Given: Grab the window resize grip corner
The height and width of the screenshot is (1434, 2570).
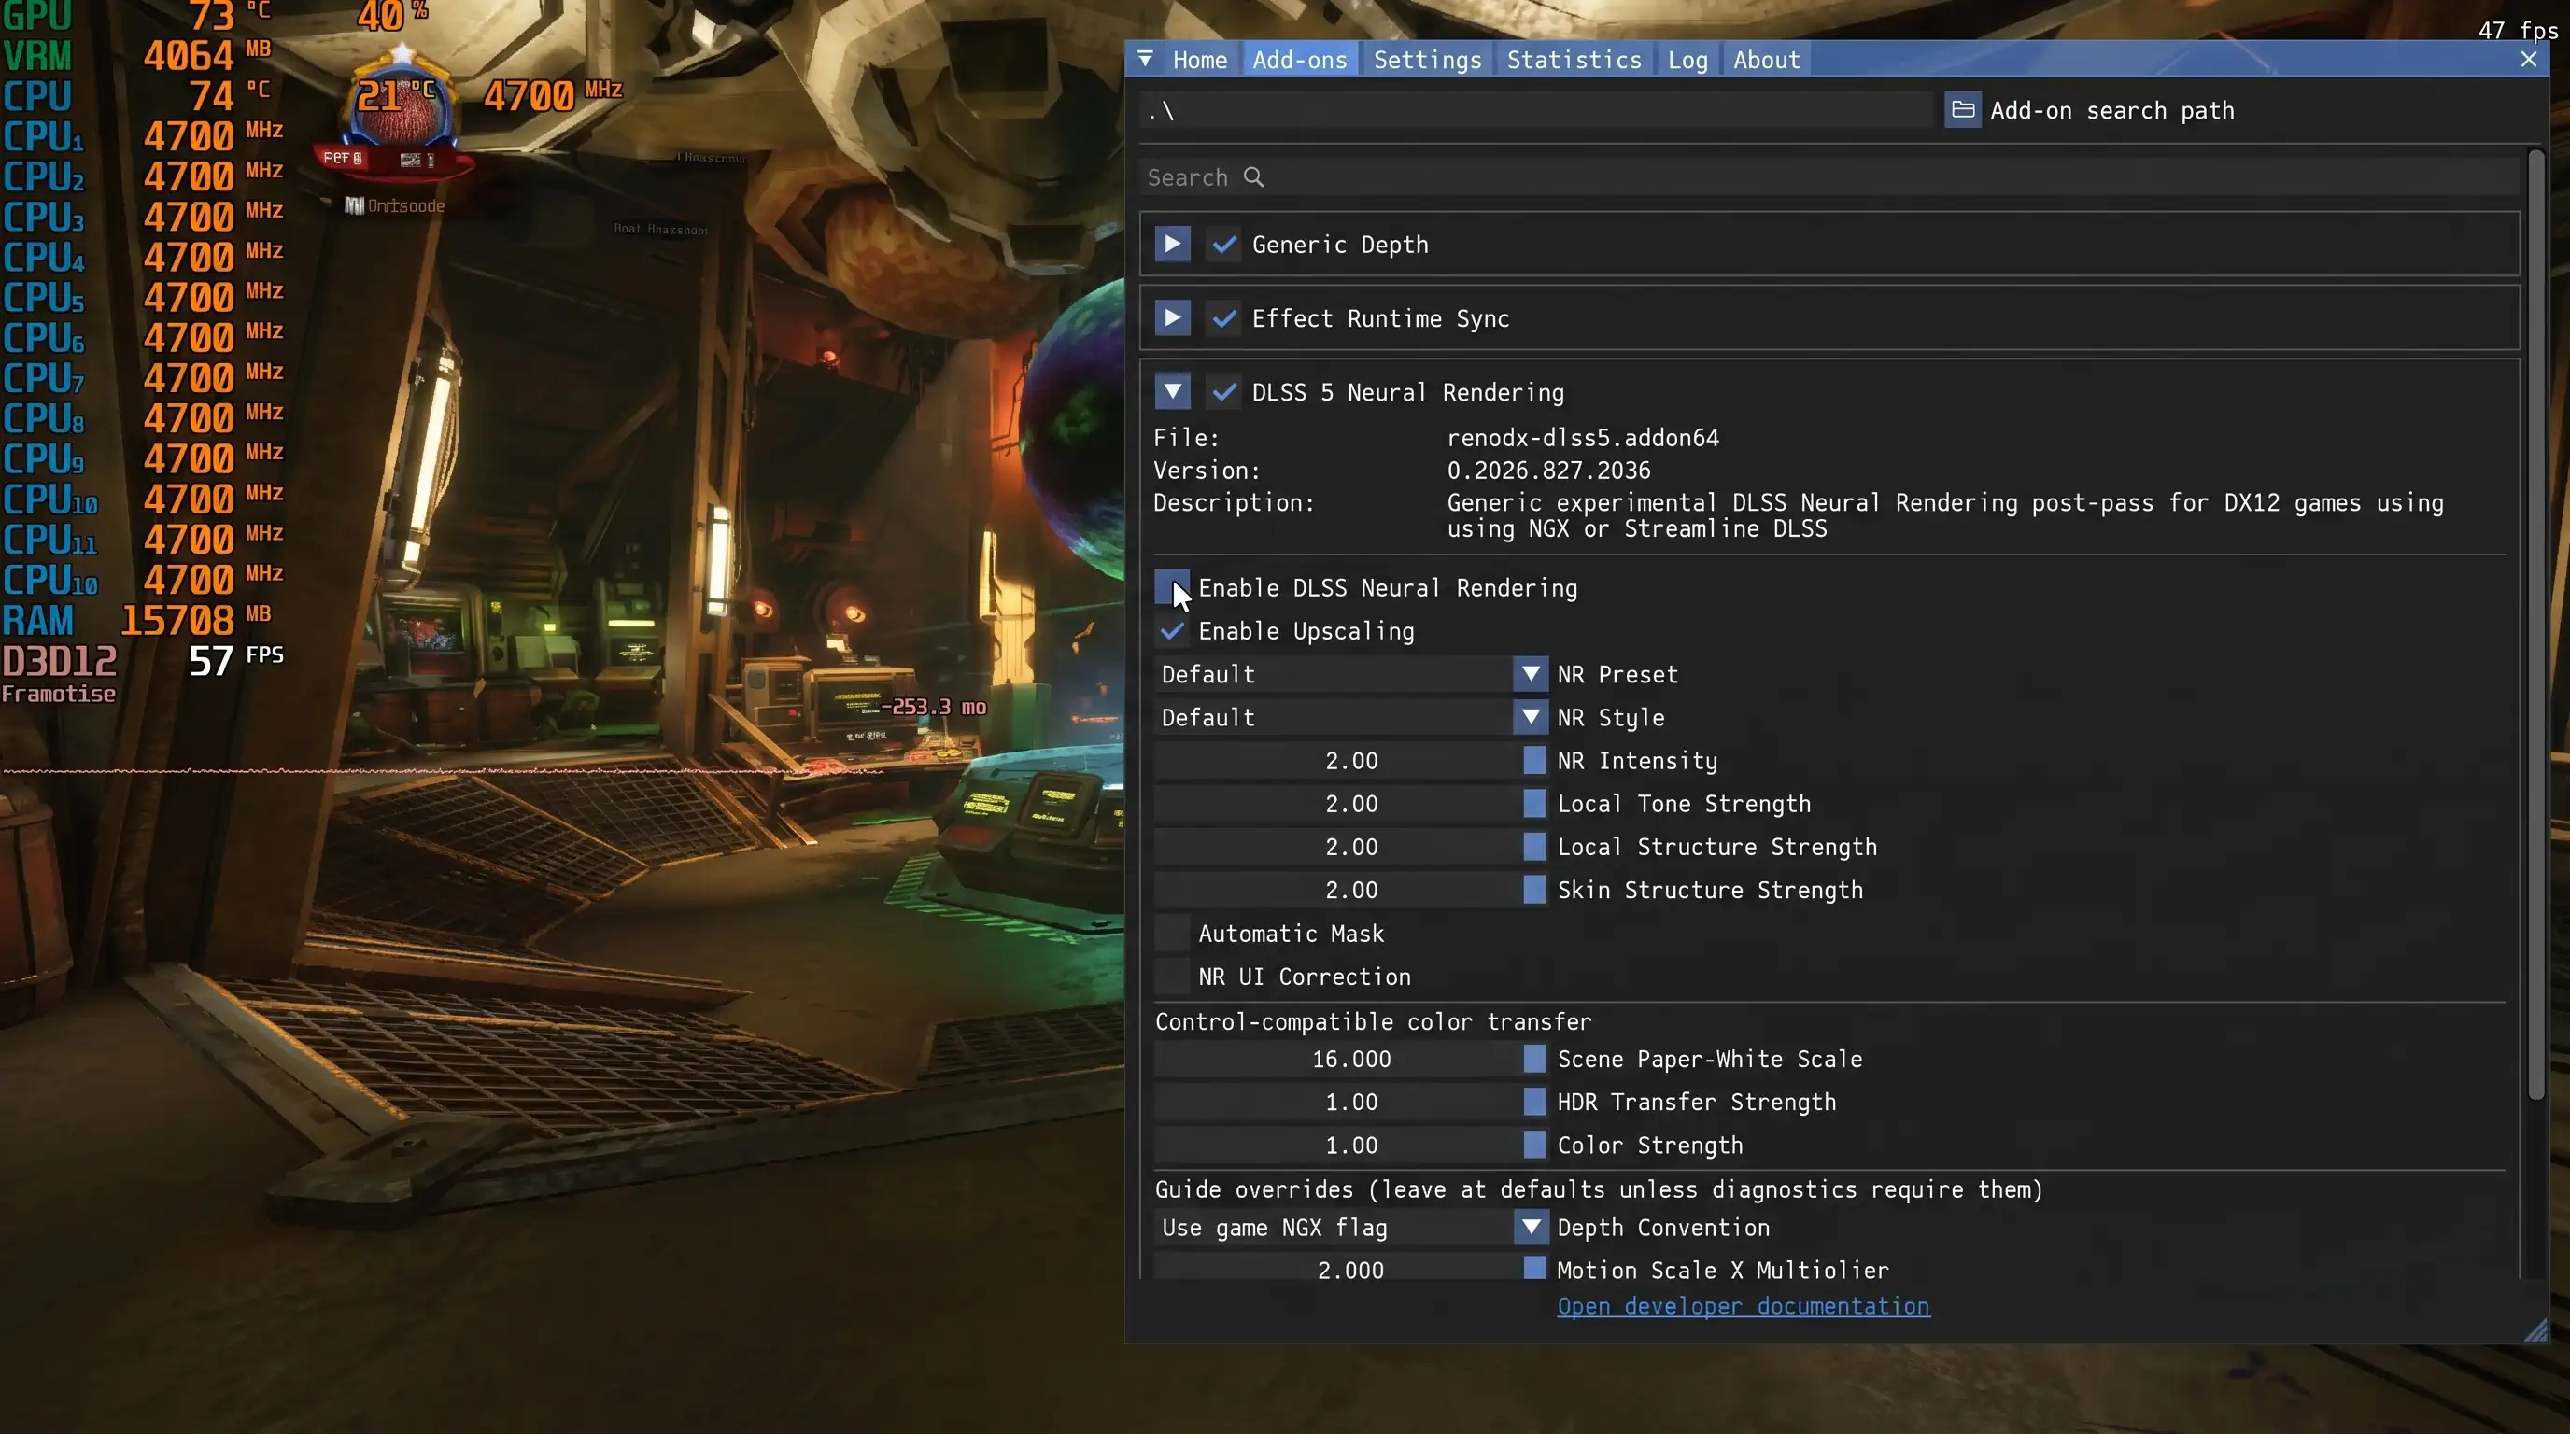Looking at the screenshot, I should click(2535, 1330).
